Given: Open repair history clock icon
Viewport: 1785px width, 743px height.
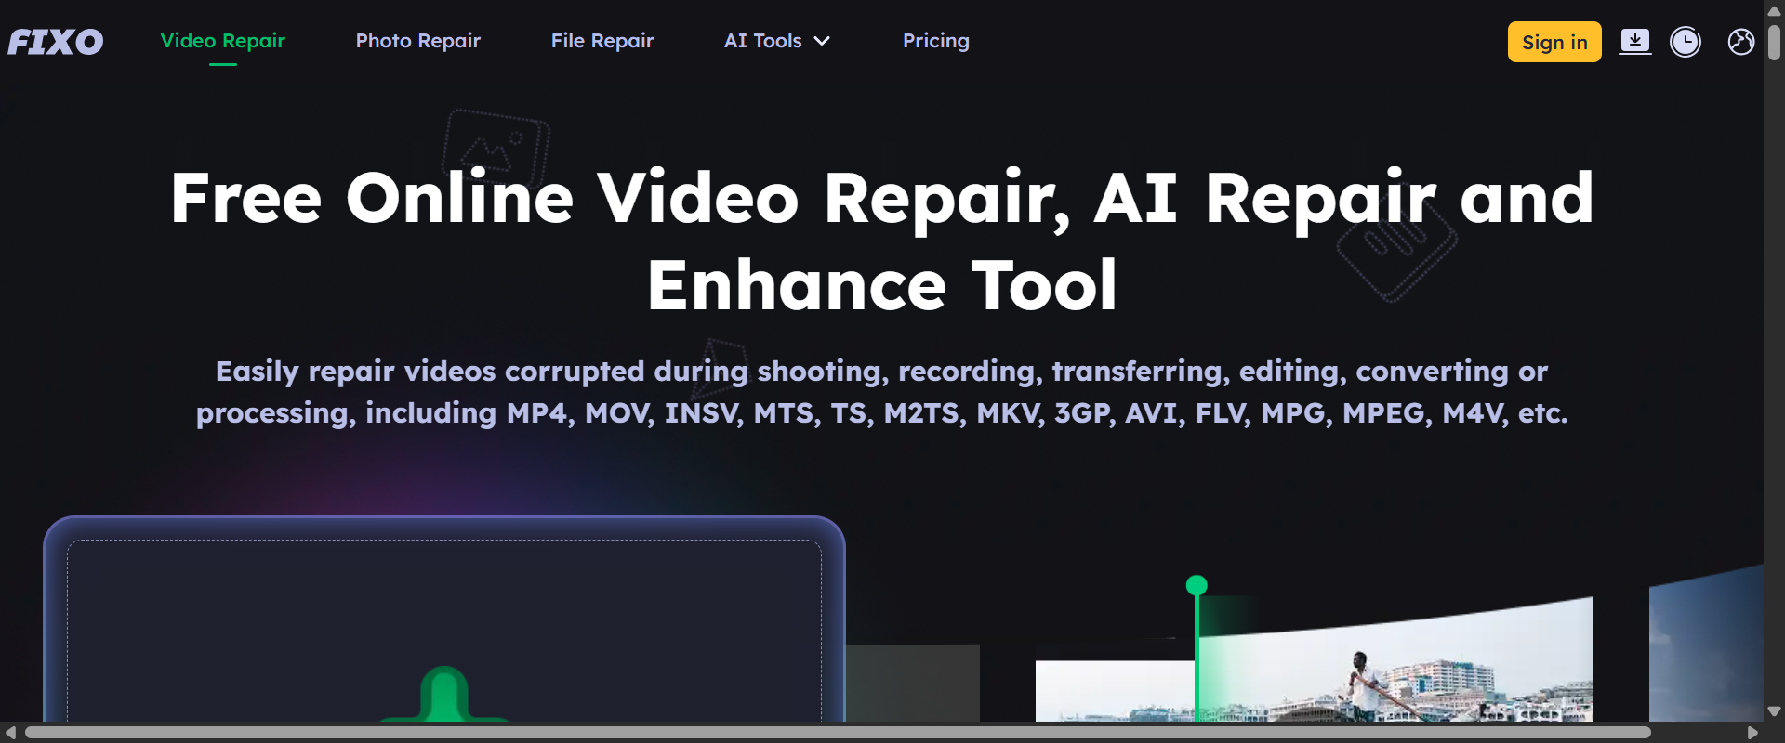Looking at the screenshot, I should [x=1686, y=42].
